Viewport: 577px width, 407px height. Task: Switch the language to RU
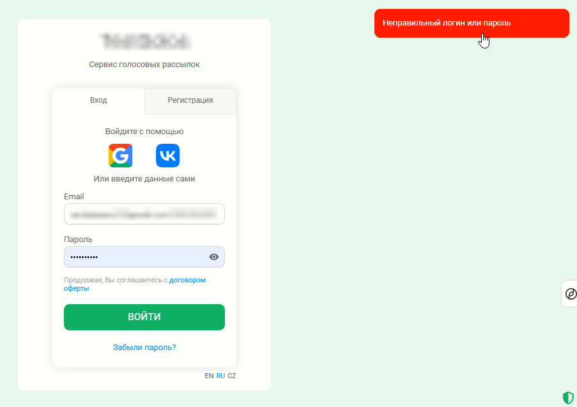[x=220, y=376]
